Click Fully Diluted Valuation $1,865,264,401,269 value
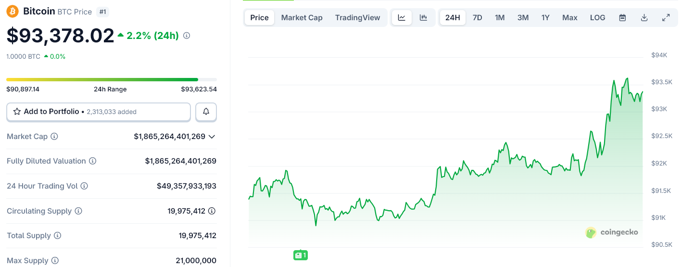The image size is (694, 267). tap(181, 161)
